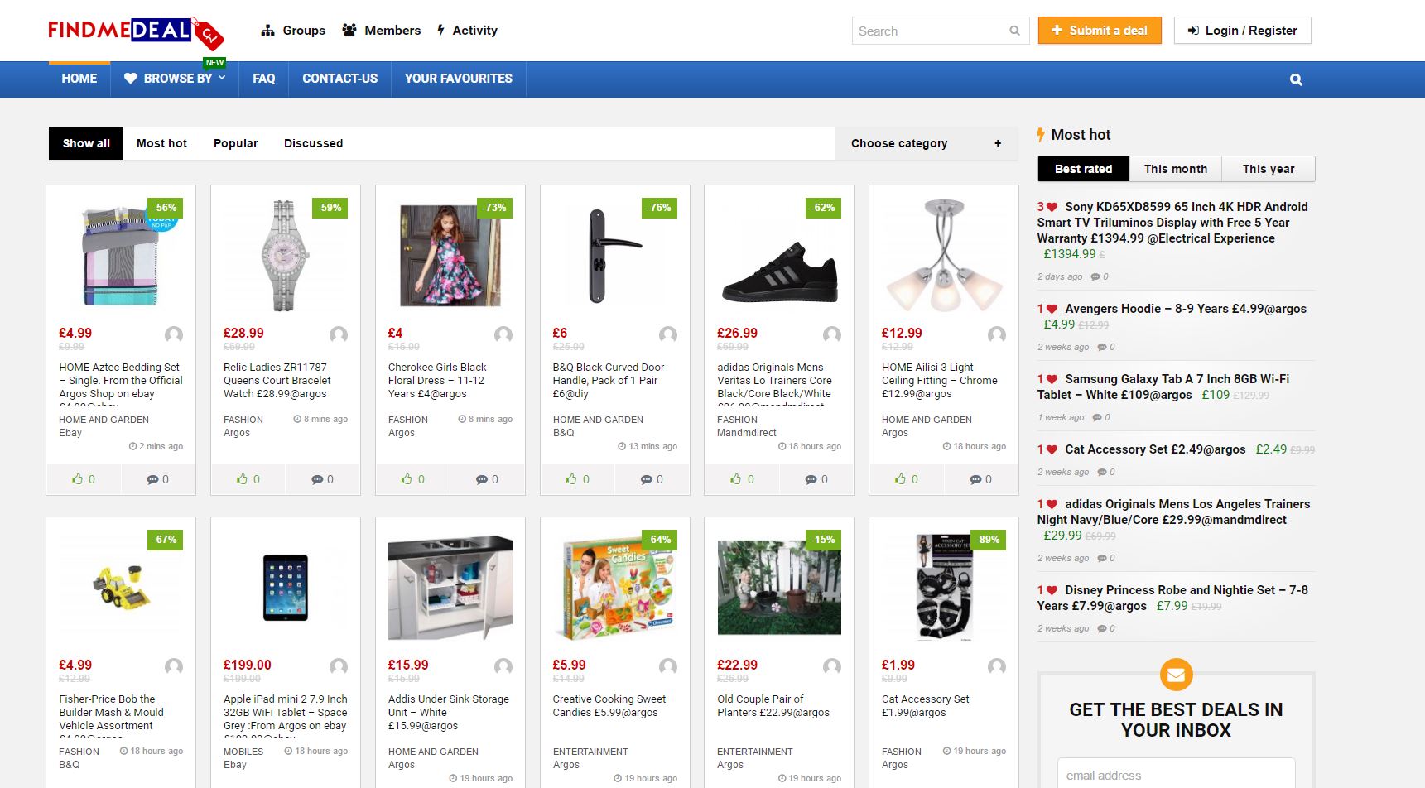This screenshot has height=788, width=1425.
Task: Click user avatar on Apple iPad mini deal
Action: [x=339, y=666]
